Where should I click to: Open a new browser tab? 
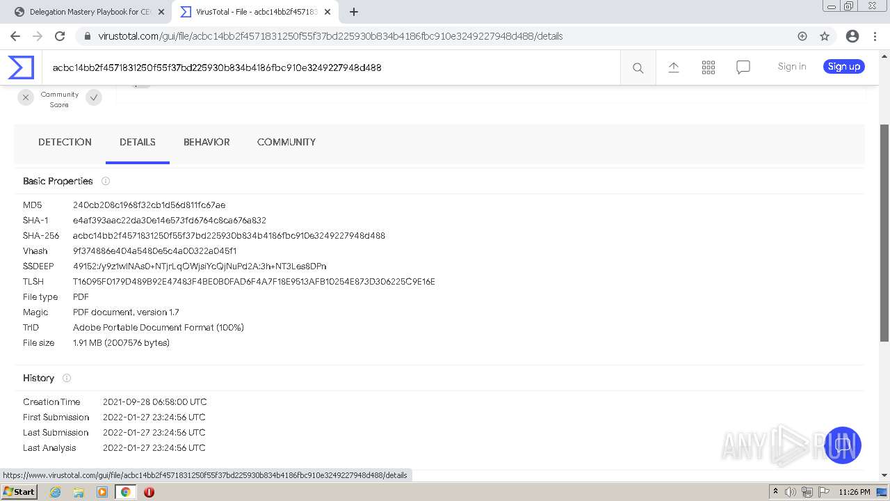click(x=353, y=12)
